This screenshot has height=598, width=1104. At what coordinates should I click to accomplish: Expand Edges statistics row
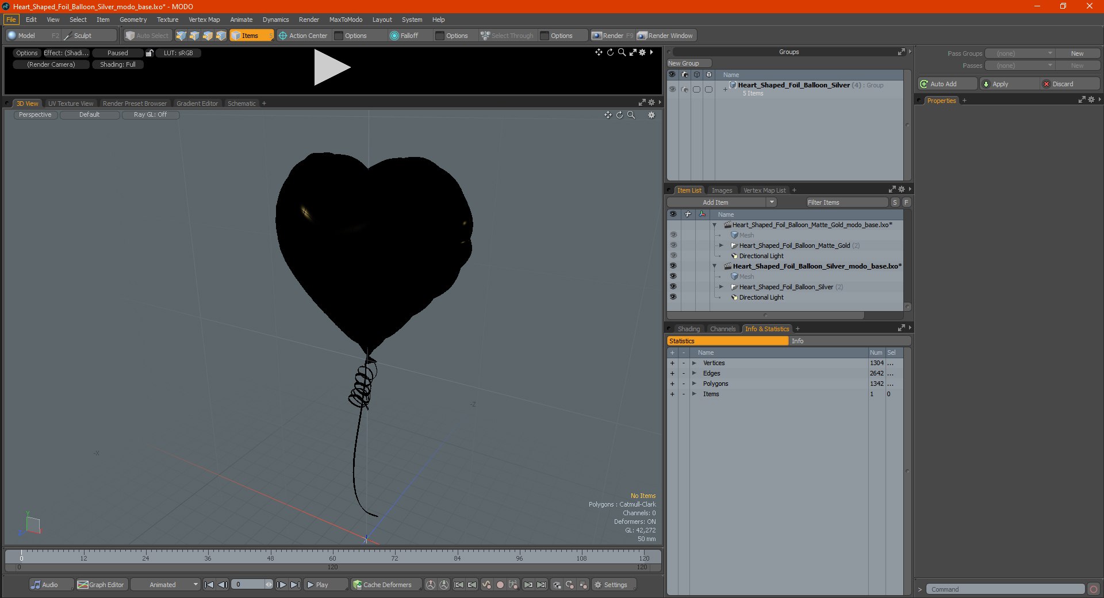694,373
